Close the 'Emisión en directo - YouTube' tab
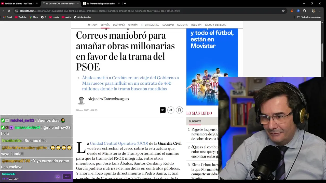 click(37, 4)
